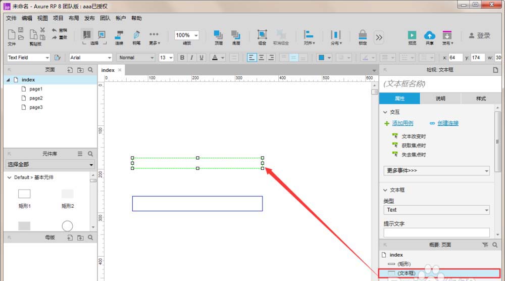Image resolution: width=505 pixels, height=281 pixels.
Task: Open the inspector page notes icon
Action: click(x=495, y=70)
